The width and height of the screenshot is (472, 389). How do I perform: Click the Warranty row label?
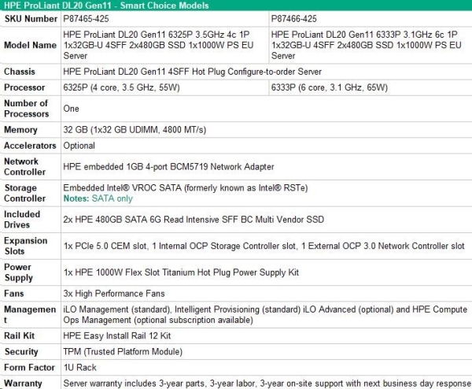coord(23,383)
